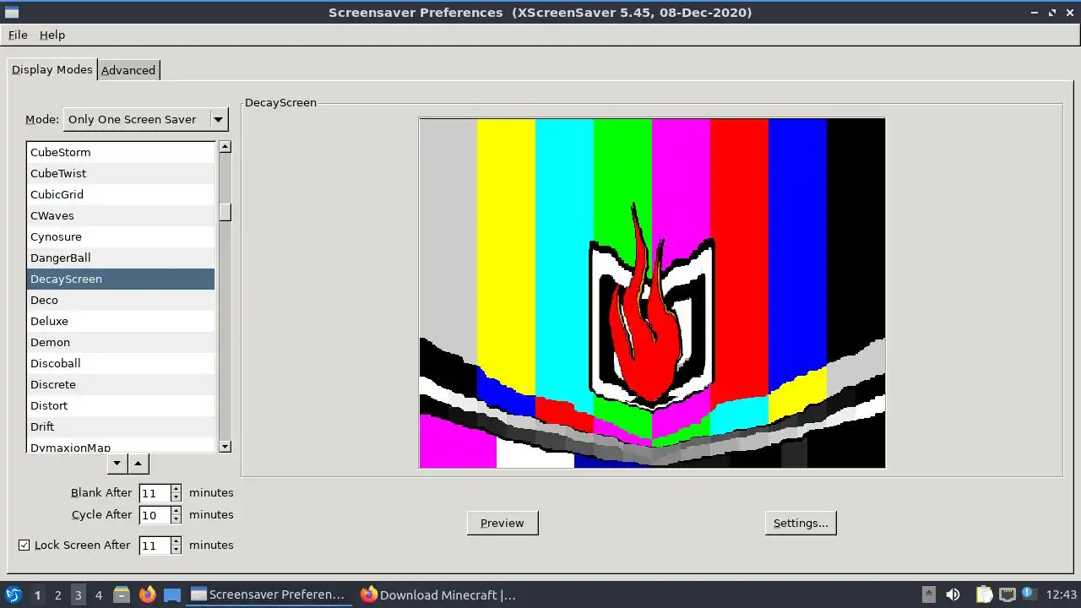This screenshot has width=1081, height=608.
Task: Select Deco in the screensaver list
Action: tap(121, 300)
